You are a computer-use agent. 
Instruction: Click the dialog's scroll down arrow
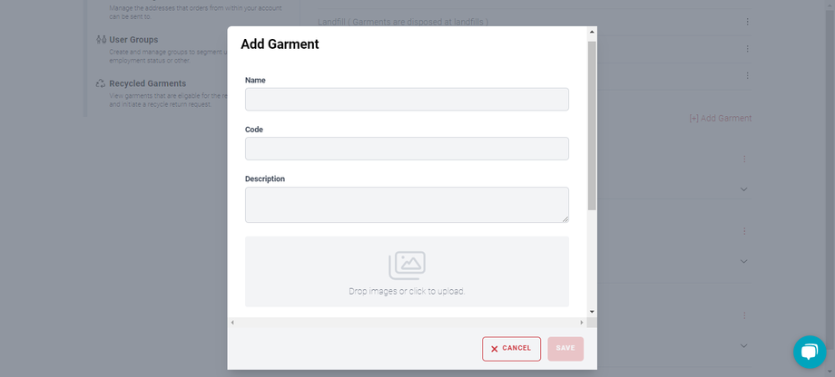(x=592, y=311)
